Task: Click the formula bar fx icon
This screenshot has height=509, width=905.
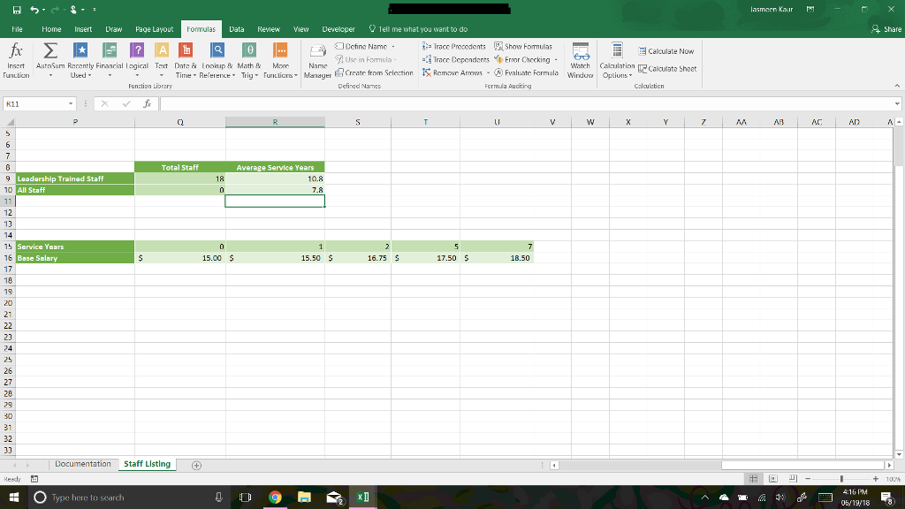Action: coord(148,104)
